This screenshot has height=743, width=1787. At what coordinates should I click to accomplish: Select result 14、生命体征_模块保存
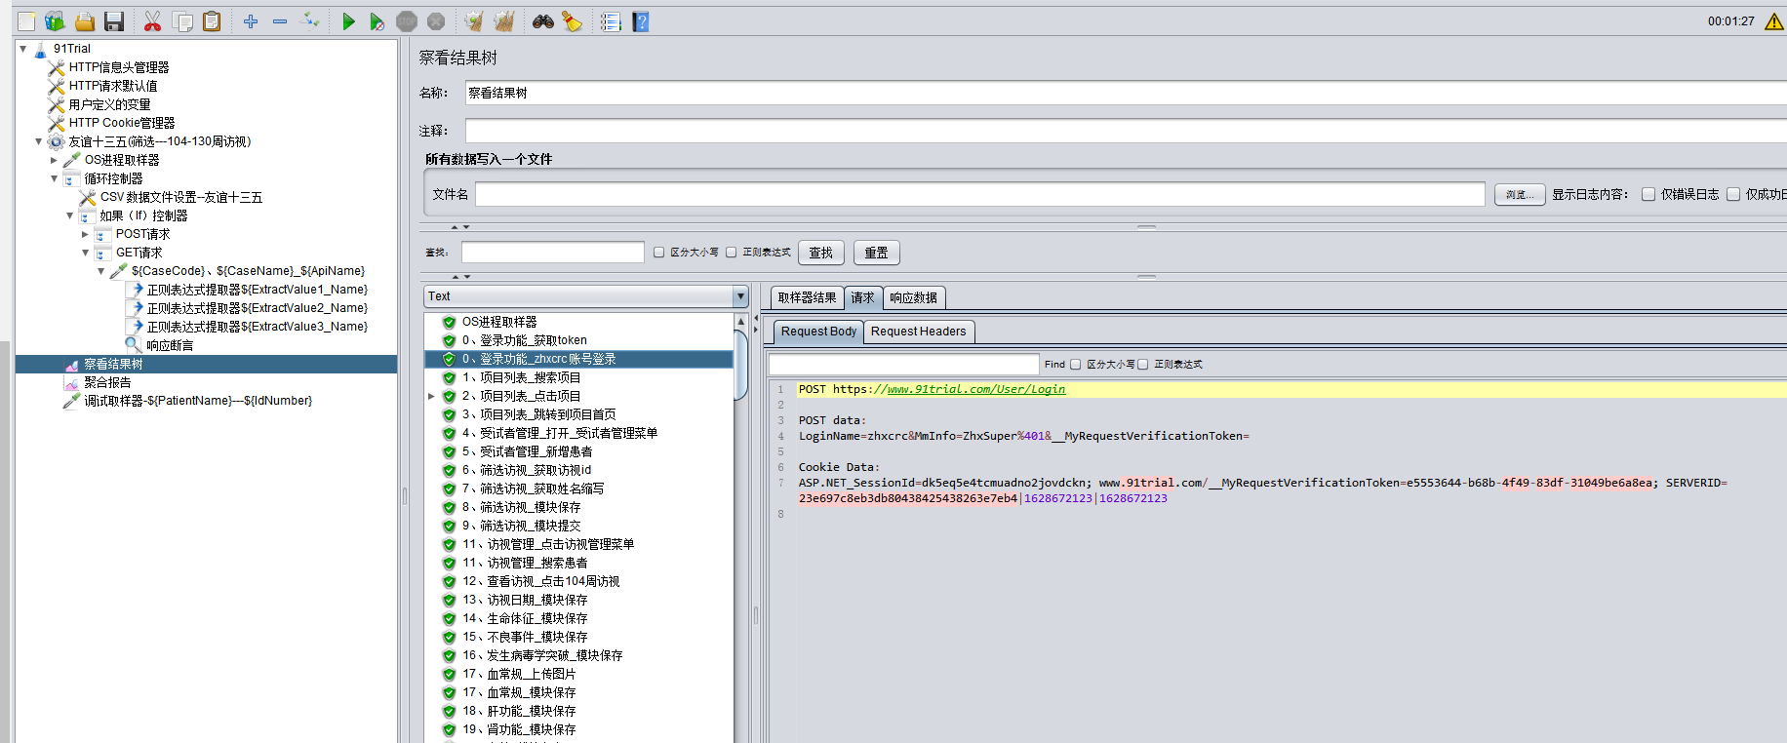tap(525, 618)
